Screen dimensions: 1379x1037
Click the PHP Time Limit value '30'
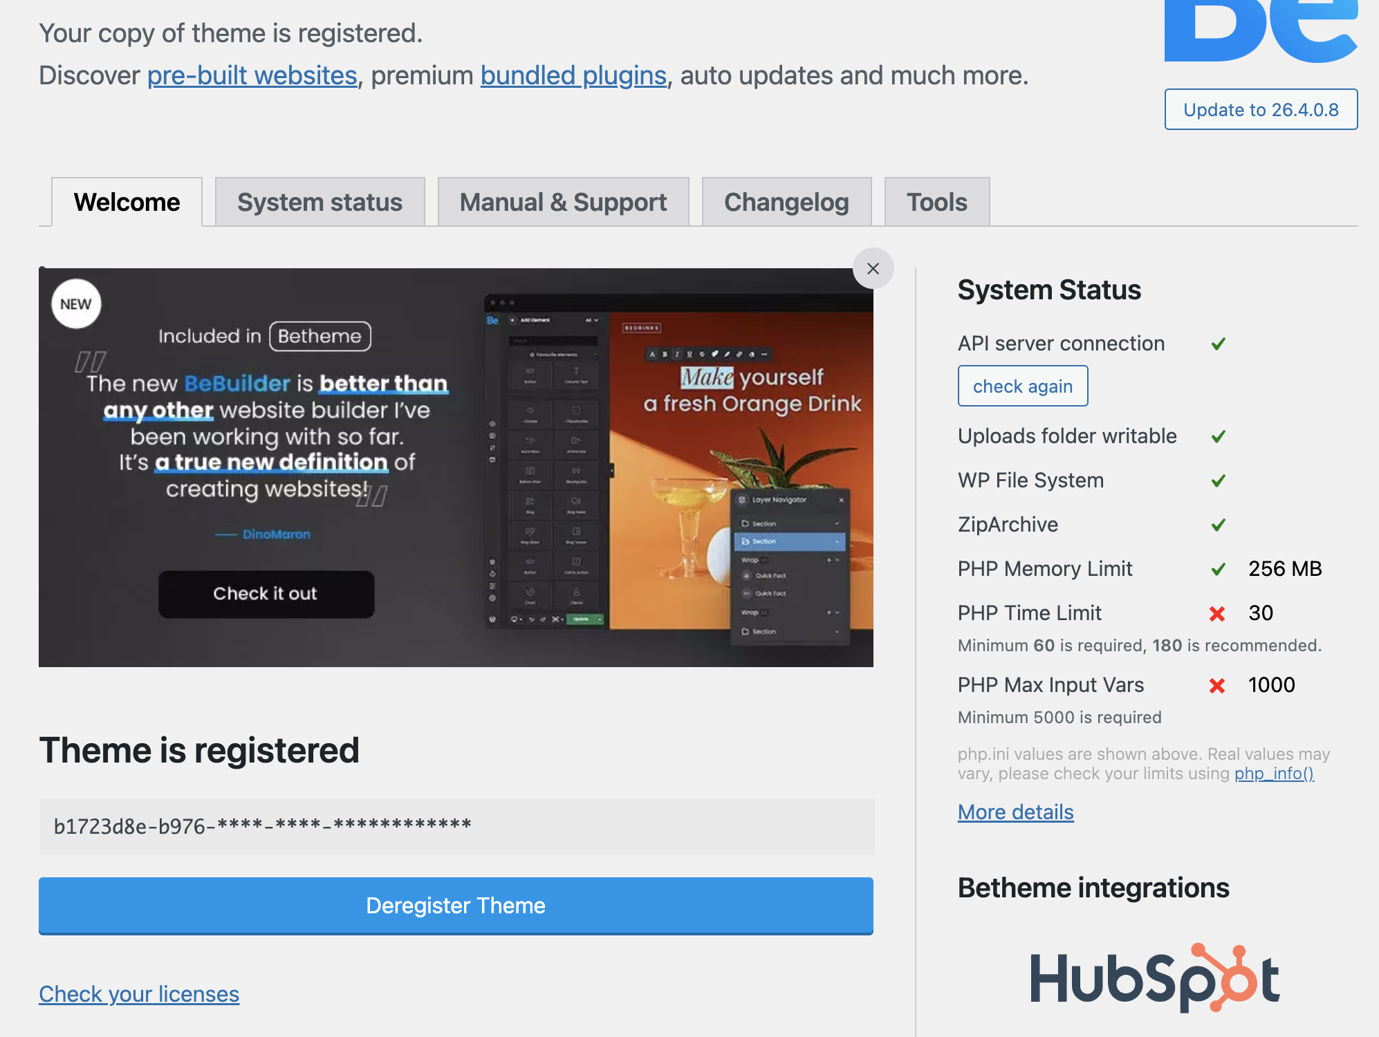coord(1261,613)
